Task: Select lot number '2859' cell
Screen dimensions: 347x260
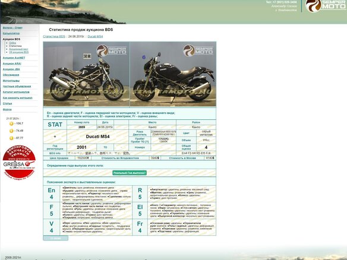Action: [81, 127]
